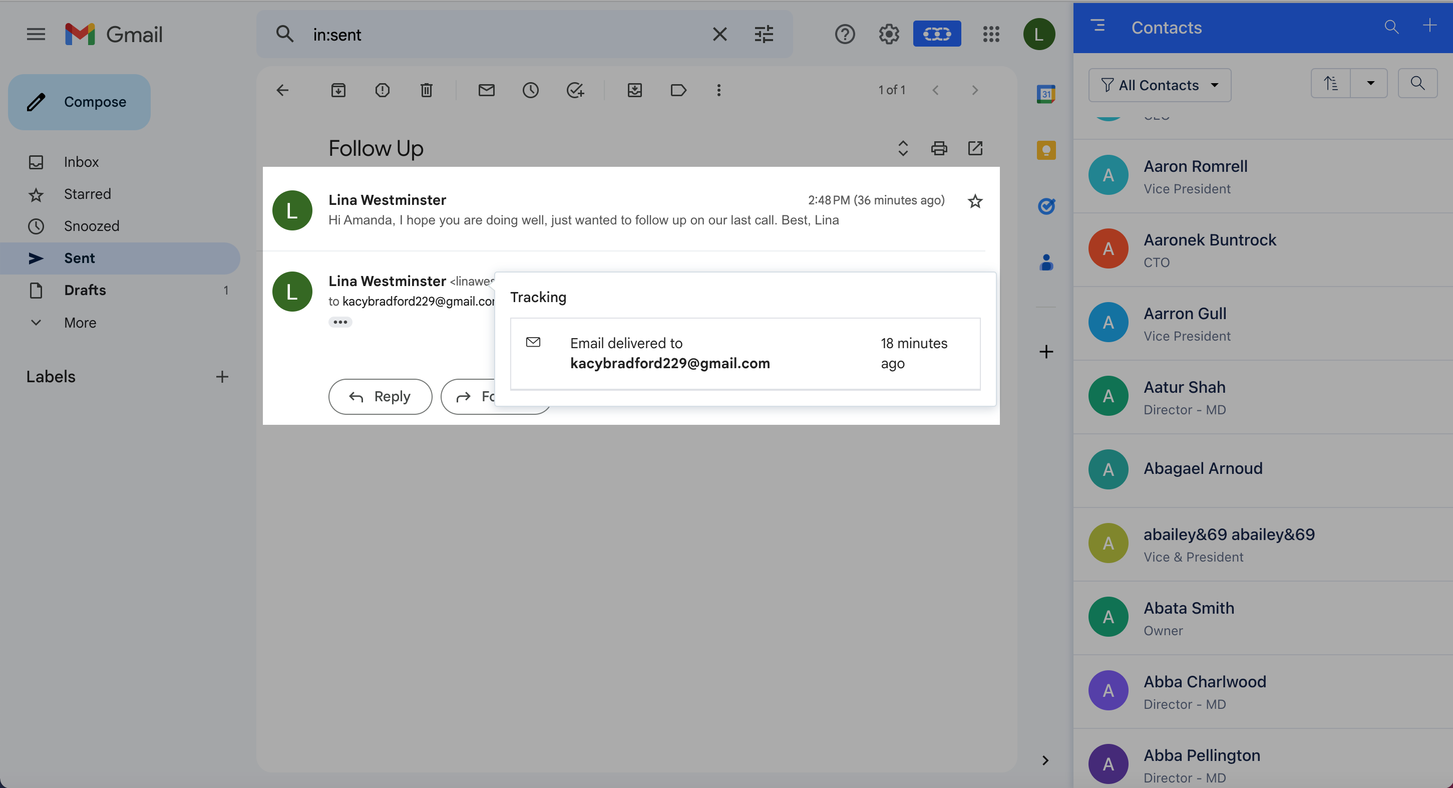Open search in the Contacts panel
The height and width of the screenshot is (788, 1453).
(x=1391, y=27)
